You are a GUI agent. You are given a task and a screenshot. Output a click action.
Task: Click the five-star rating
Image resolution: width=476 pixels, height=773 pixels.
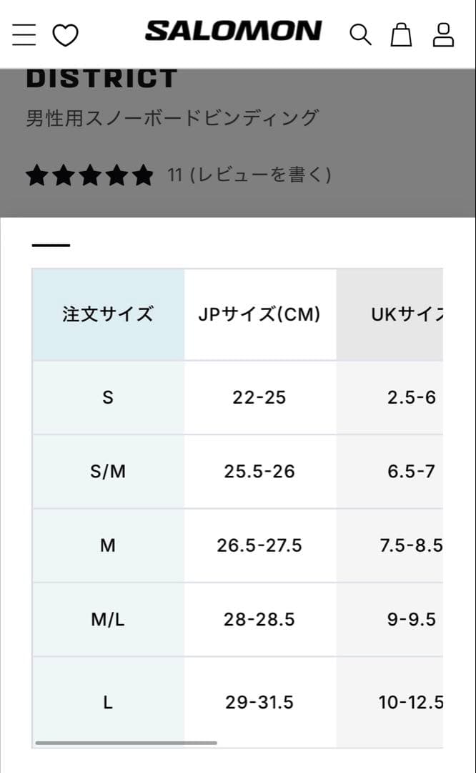90,175
